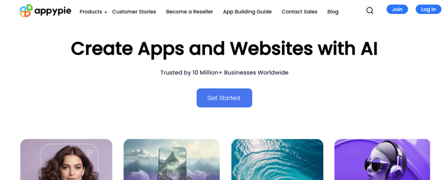Viewport: 445px width, 180px height.
Task: Click the Appy Pie logo
Action: pyautogui.click(x=45, y=11)
